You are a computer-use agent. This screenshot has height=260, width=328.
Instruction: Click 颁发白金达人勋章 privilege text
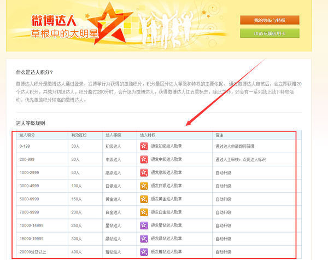click(x=166, y=212)
